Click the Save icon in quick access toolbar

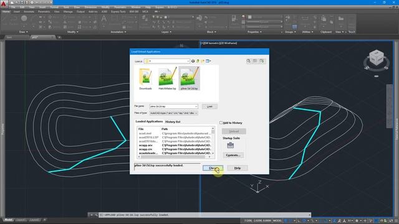22,2
